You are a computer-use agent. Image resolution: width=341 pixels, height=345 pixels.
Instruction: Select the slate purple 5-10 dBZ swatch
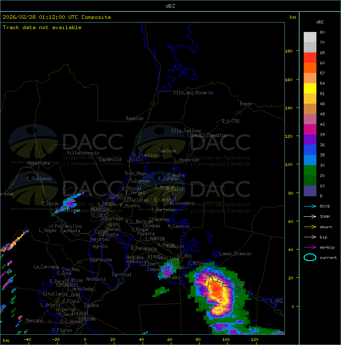pyautogui.click(x=310, y=191)
